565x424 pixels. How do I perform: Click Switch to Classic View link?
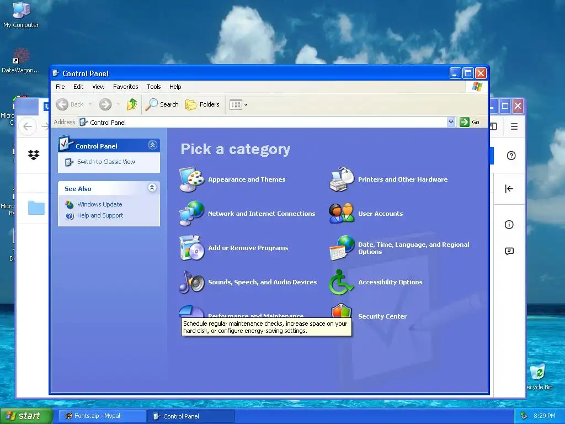pyautogui.click(x=106, y=162)
